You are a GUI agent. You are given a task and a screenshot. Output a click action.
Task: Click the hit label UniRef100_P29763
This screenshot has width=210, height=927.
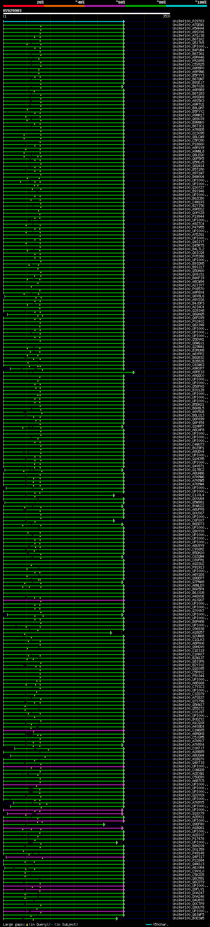tap(188, 22)
